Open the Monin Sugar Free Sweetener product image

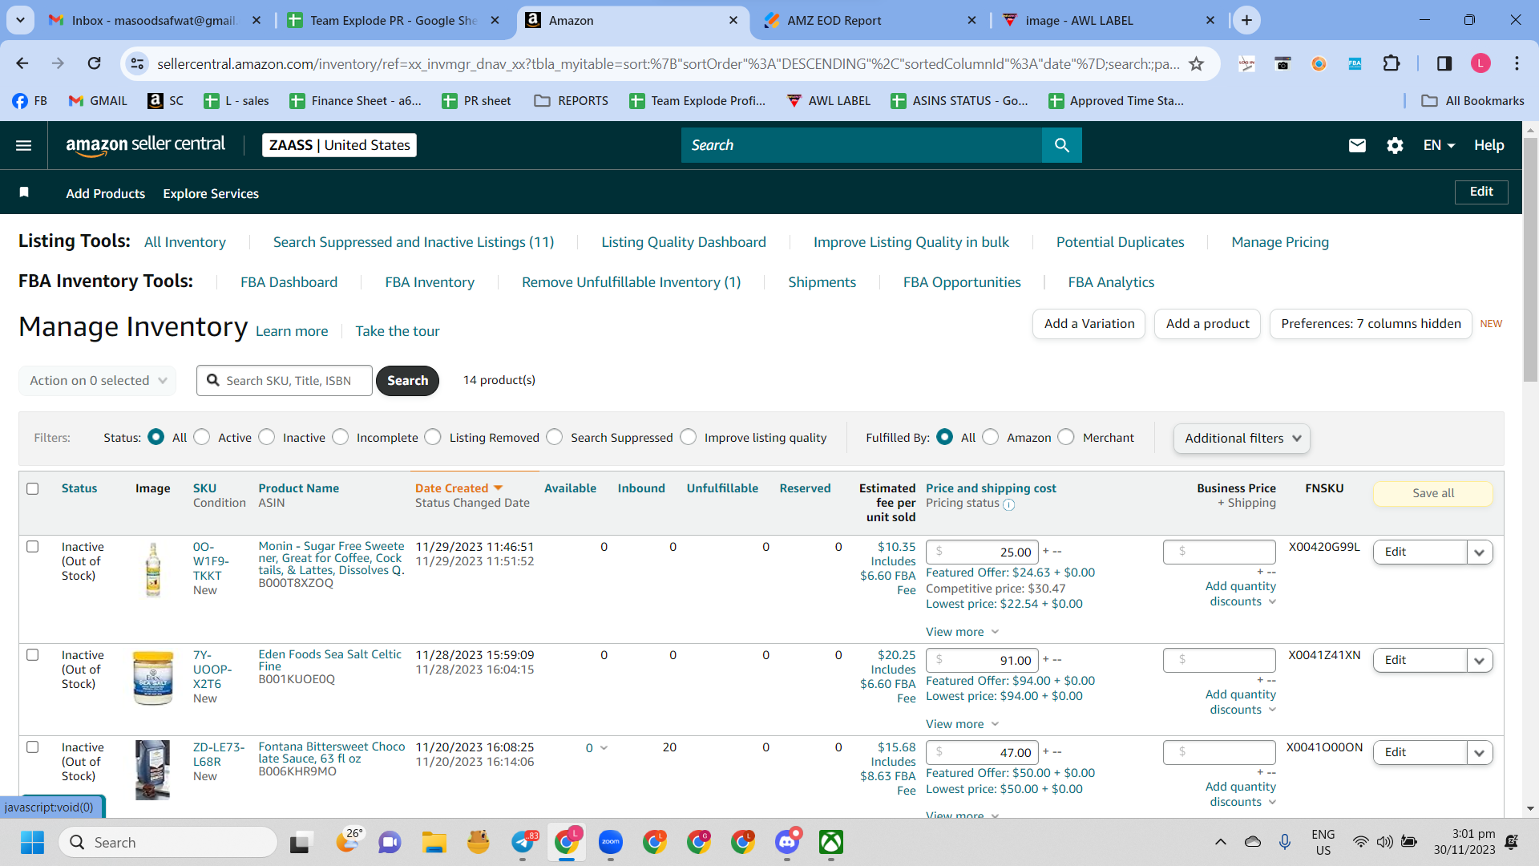[x=153, y=569]
